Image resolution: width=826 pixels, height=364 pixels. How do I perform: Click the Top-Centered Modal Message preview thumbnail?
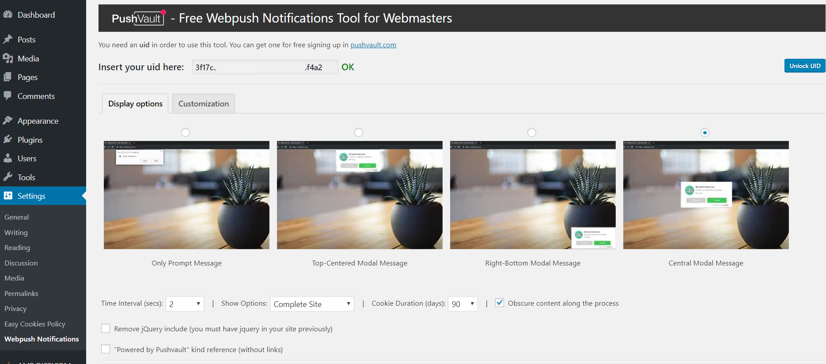[x=360, y=195]
